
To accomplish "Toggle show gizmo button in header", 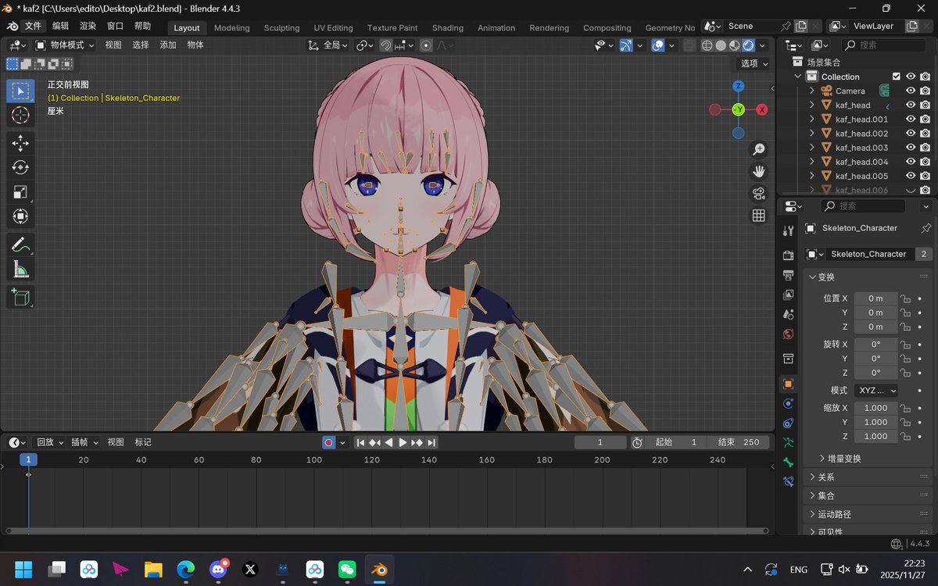I will (x=625, y=45).
